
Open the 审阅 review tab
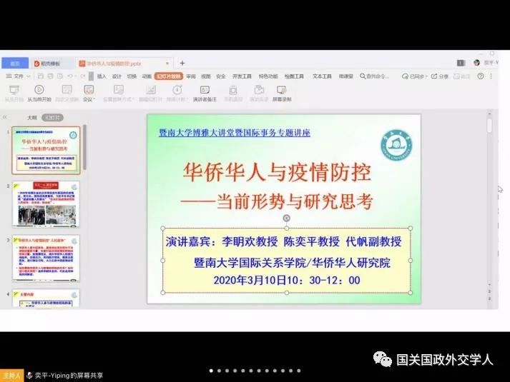coord(191,76)
